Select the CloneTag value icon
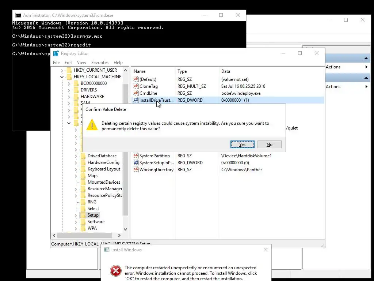 (136, 86)
